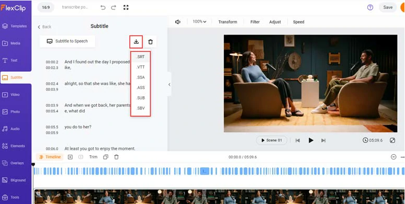The image size is (405, 204).
Task: Zoom out the timeline minus icon
Action: coord(393,157)
